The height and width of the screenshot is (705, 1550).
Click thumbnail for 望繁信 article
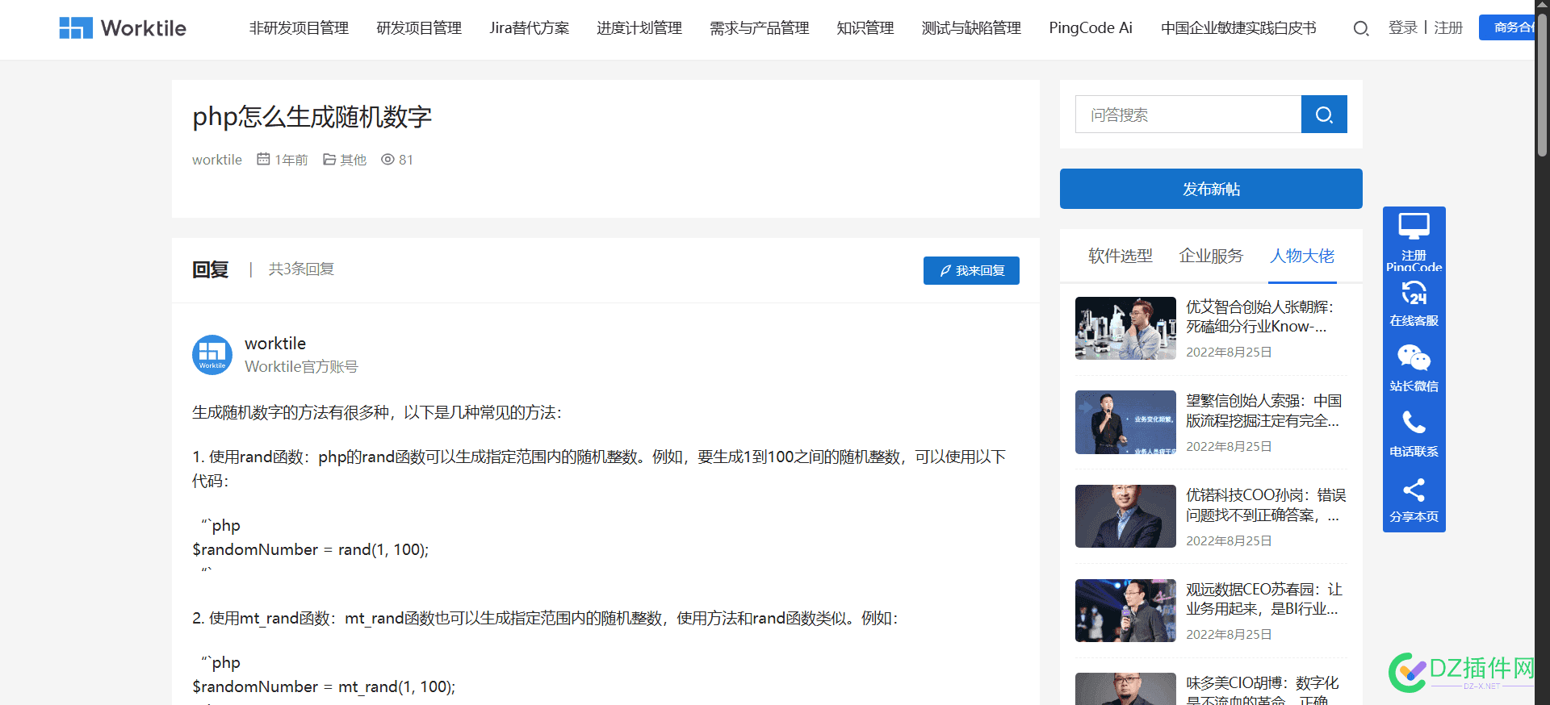[x=1125, y=423]
